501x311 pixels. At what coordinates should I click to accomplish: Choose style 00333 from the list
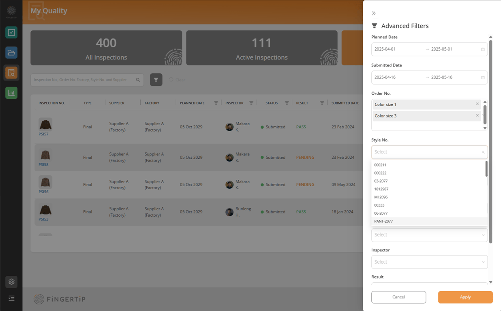pos(428,205)
